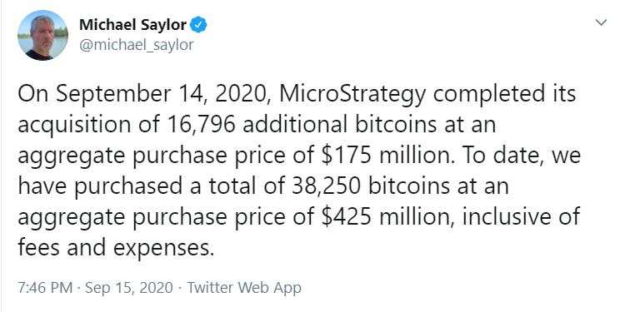Image resolution: width=625 pixels, height=312 pixels.
Task: Click the blue verified badge icon
Action: (198, 25)
